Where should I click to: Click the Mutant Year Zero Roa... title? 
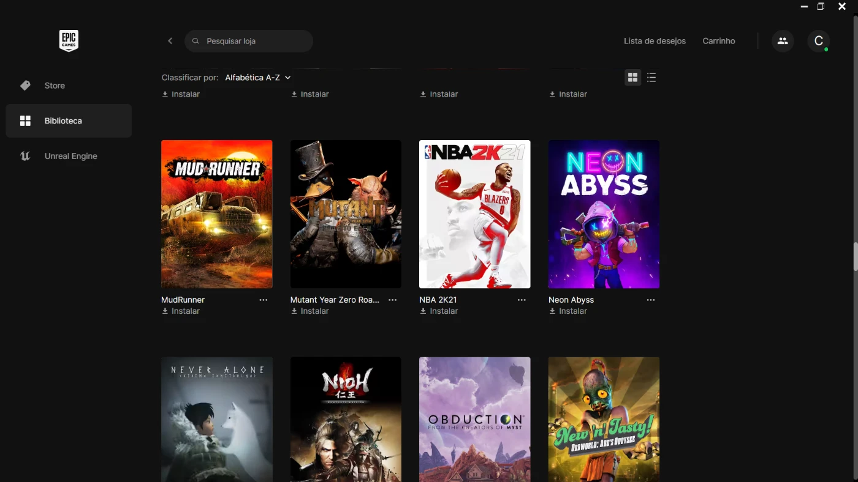[335, 300]
